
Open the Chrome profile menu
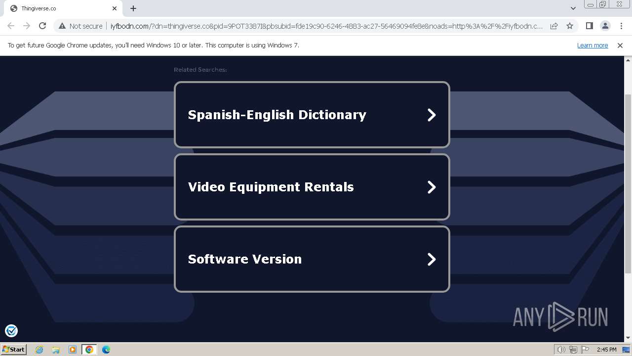coord(605,26)
